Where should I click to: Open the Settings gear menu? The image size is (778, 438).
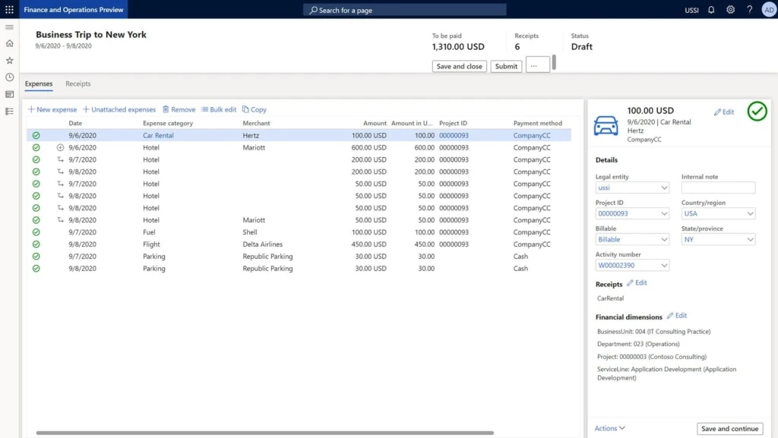[x=730, y=10]
